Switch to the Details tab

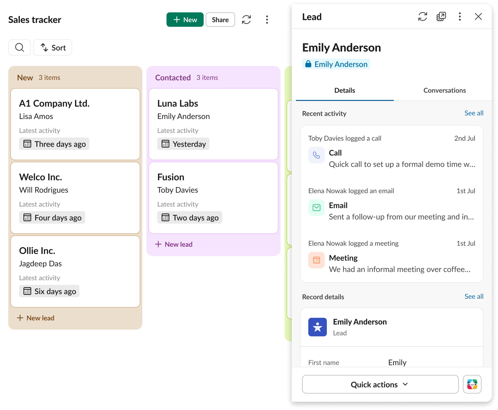pos(345,90)
